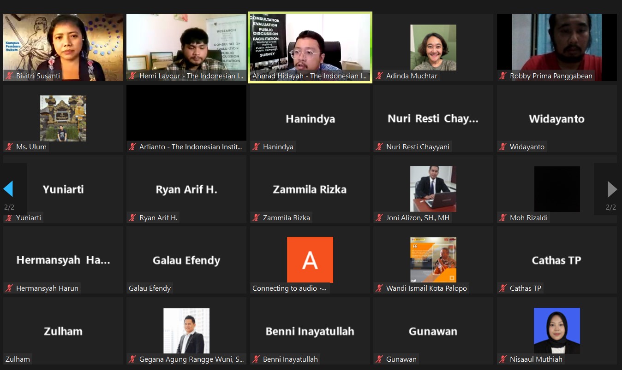
Task: Click Wandi Ismail Kota Palopo's muted mic icon
Action: 379,288
